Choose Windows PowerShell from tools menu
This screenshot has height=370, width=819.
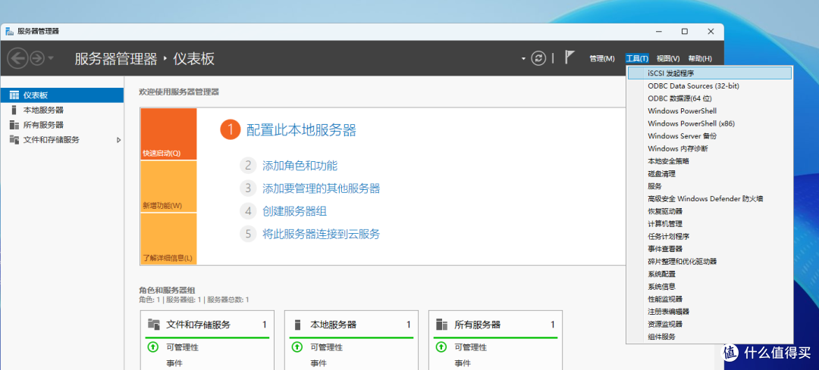(709, 111)
